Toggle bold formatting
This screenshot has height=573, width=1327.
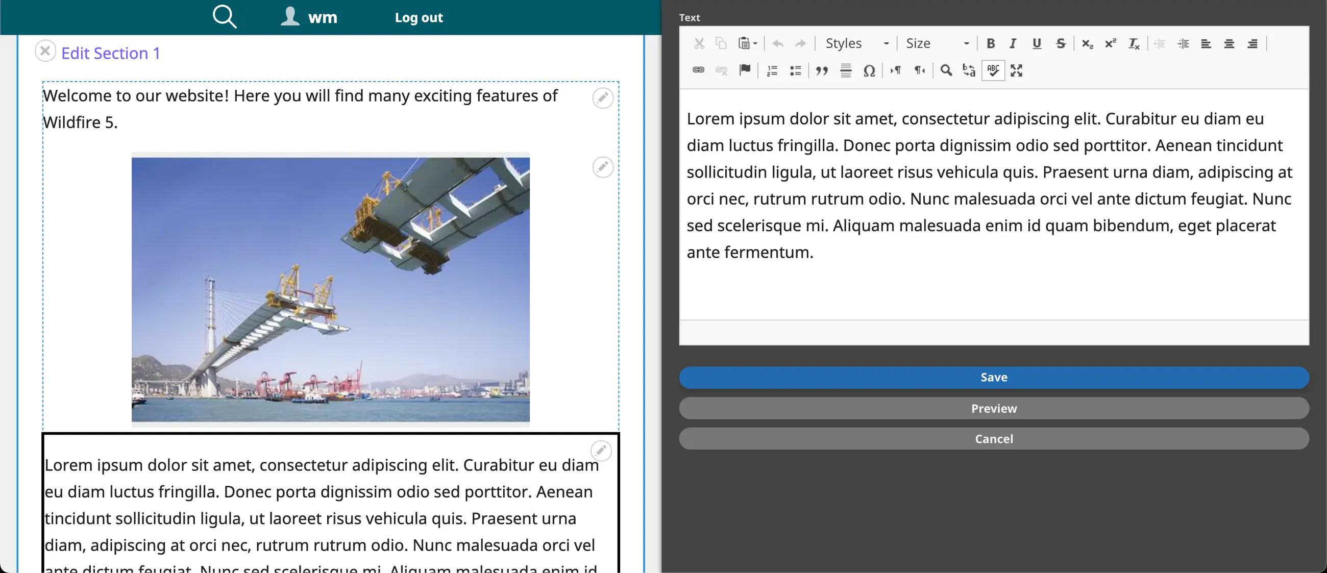pos(990,44)
